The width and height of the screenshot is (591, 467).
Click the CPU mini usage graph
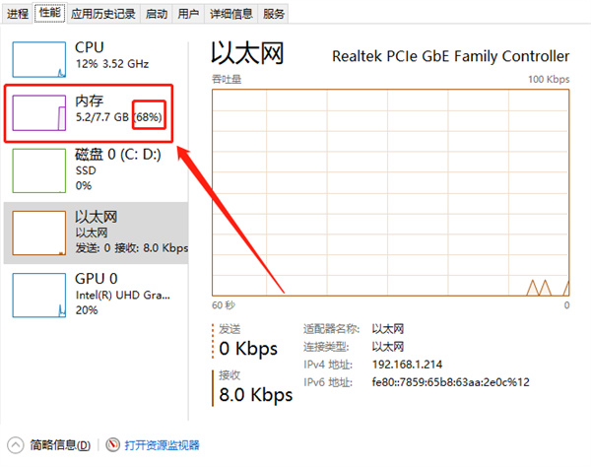click(38, 59)
